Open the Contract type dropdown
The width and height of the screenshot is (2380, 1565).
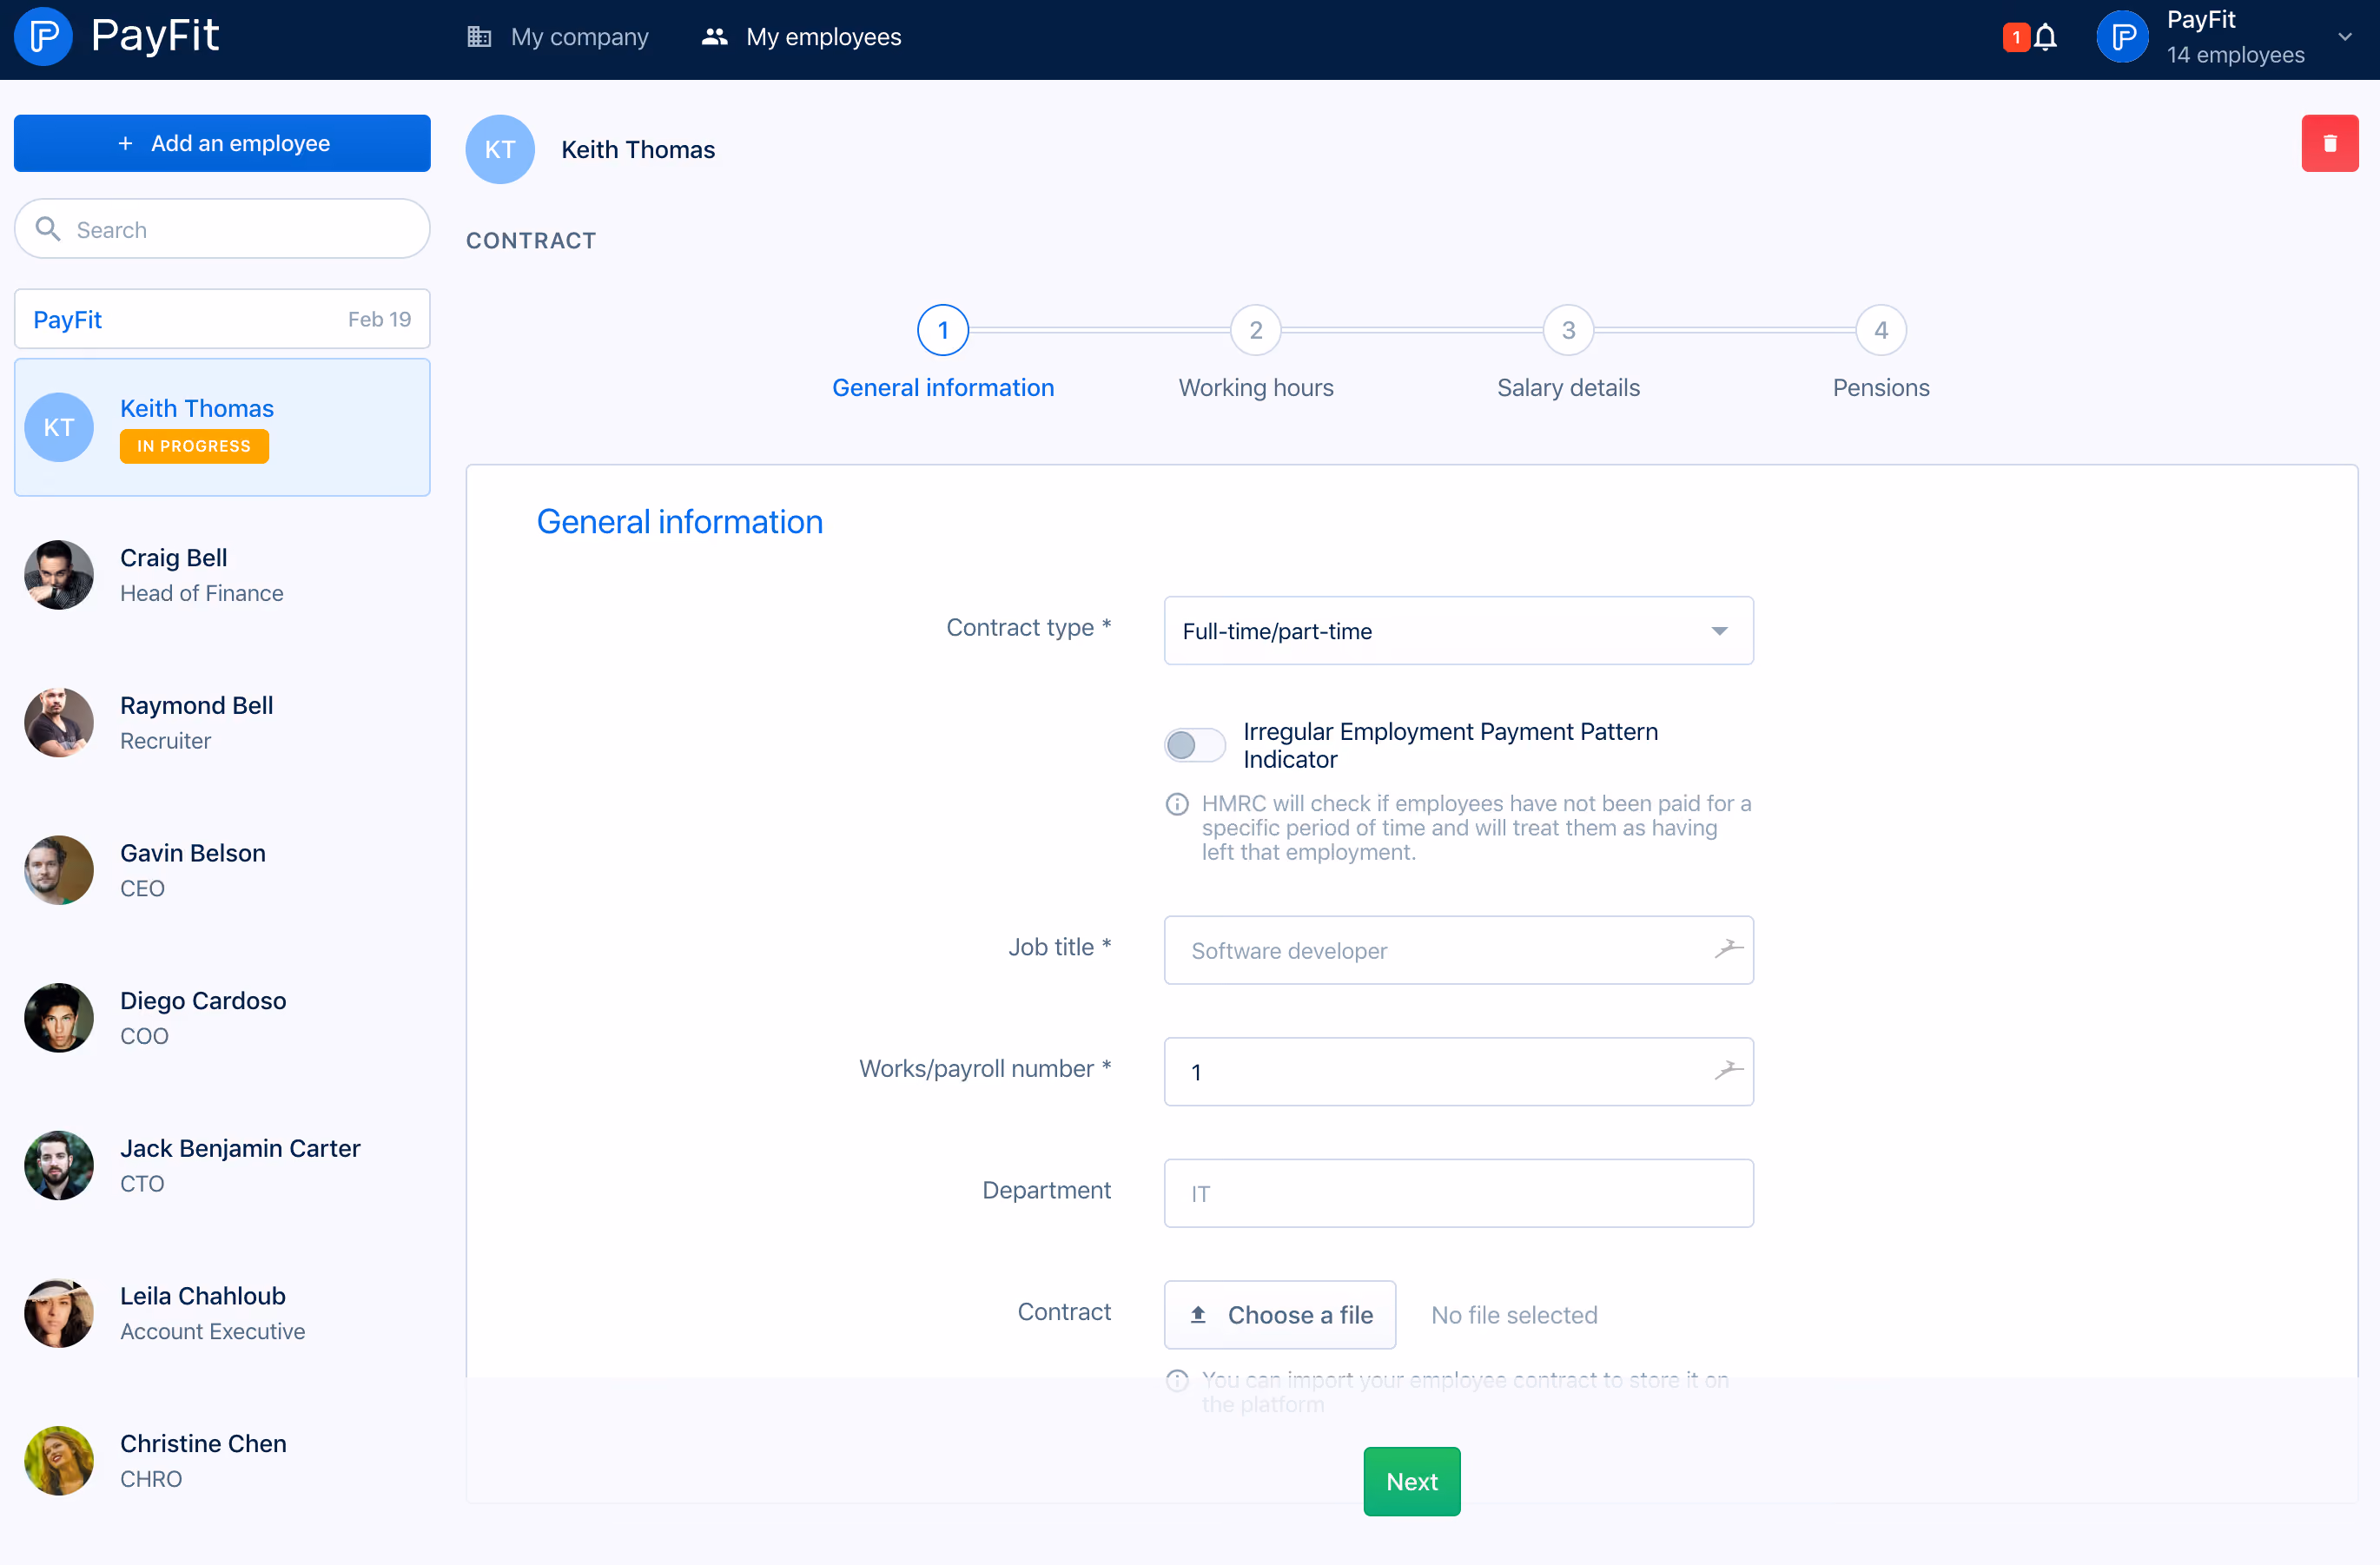point(1458,631)
